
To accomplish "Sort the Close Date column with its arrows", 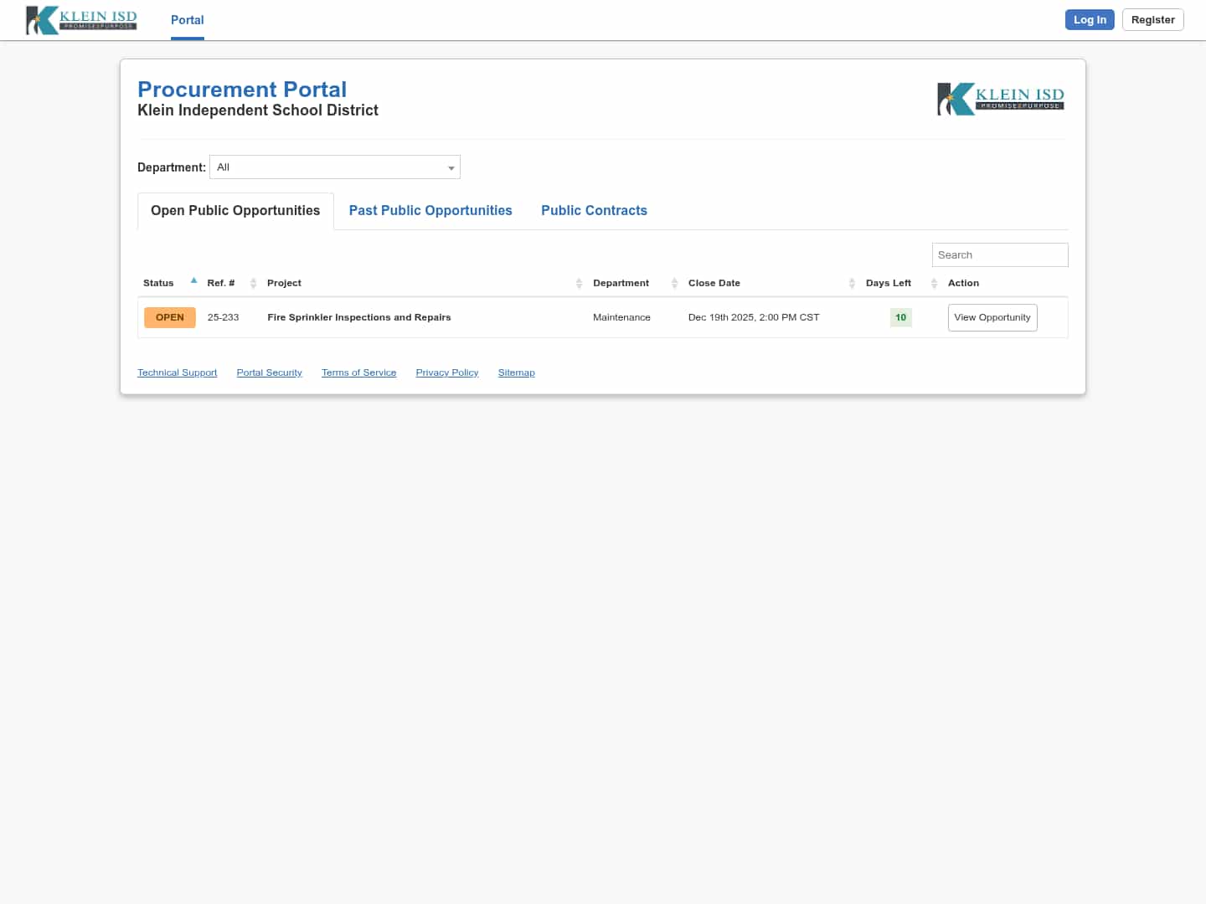I will [x=851, y=283].
